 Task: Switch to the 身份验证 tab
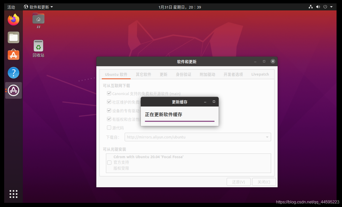[183, 75]
